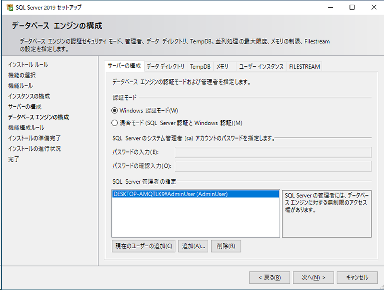Click 完了 step in sidebar
This screenshot has height=290, width=384.
click(x=13, y=159)
